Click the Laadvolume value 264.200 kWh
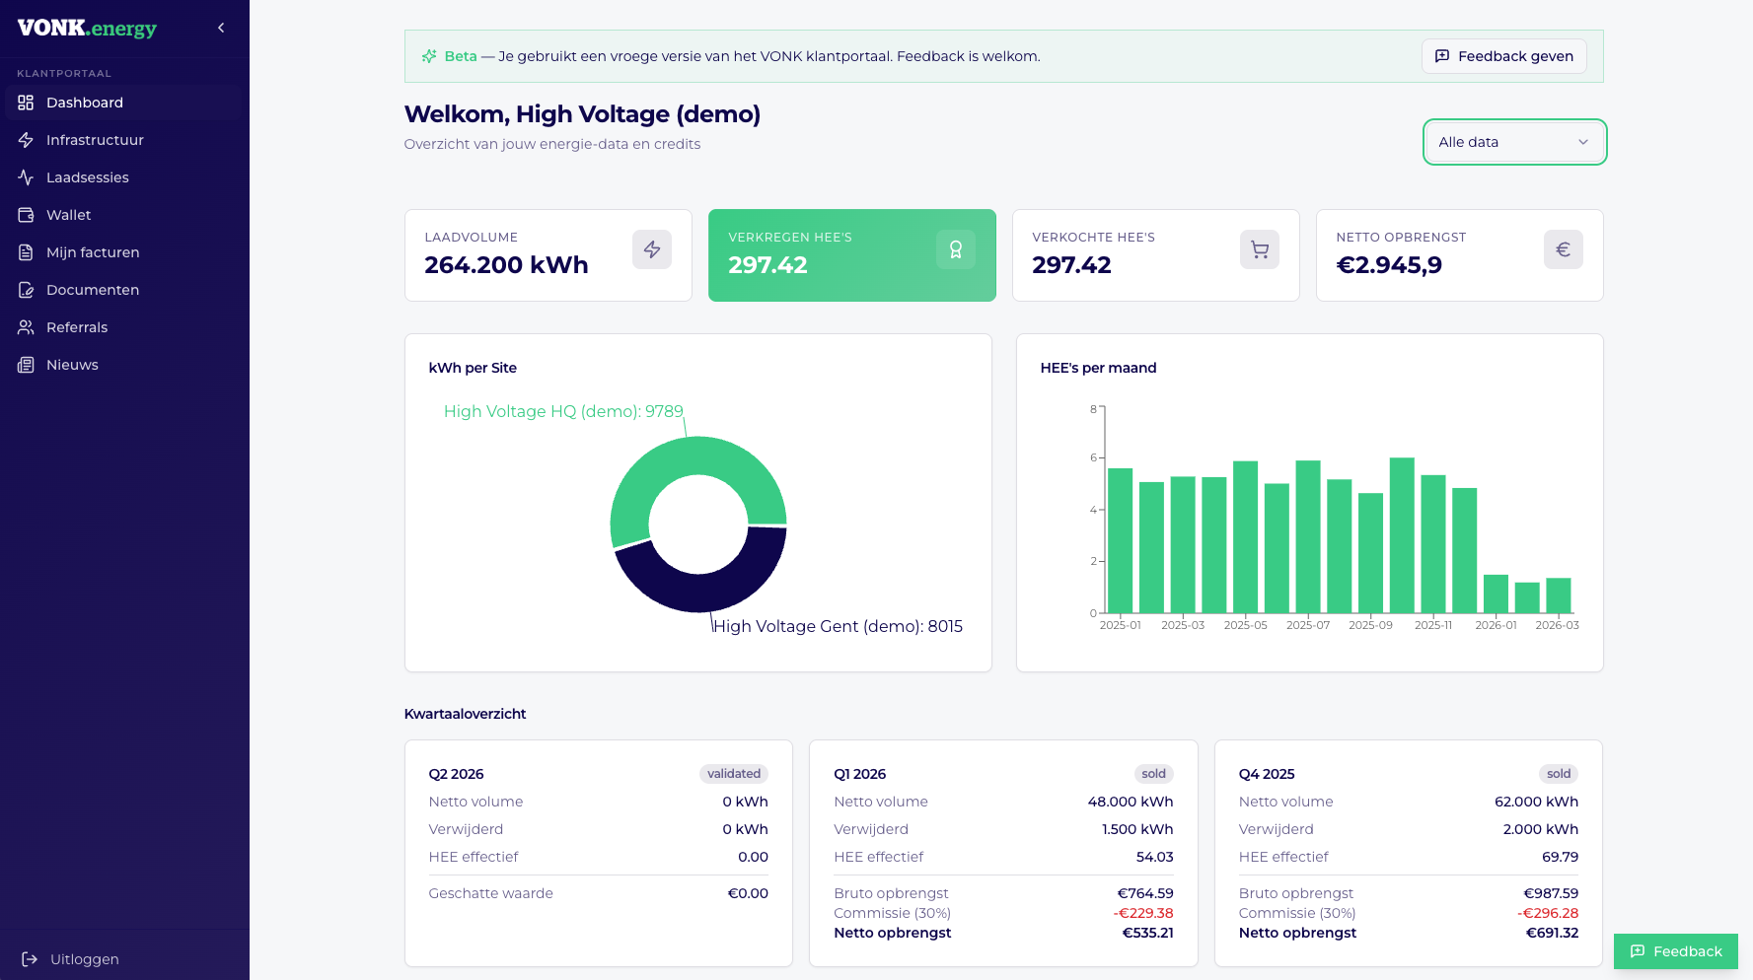The height and width of the screenshot is (980, 1753). (506, 265)
